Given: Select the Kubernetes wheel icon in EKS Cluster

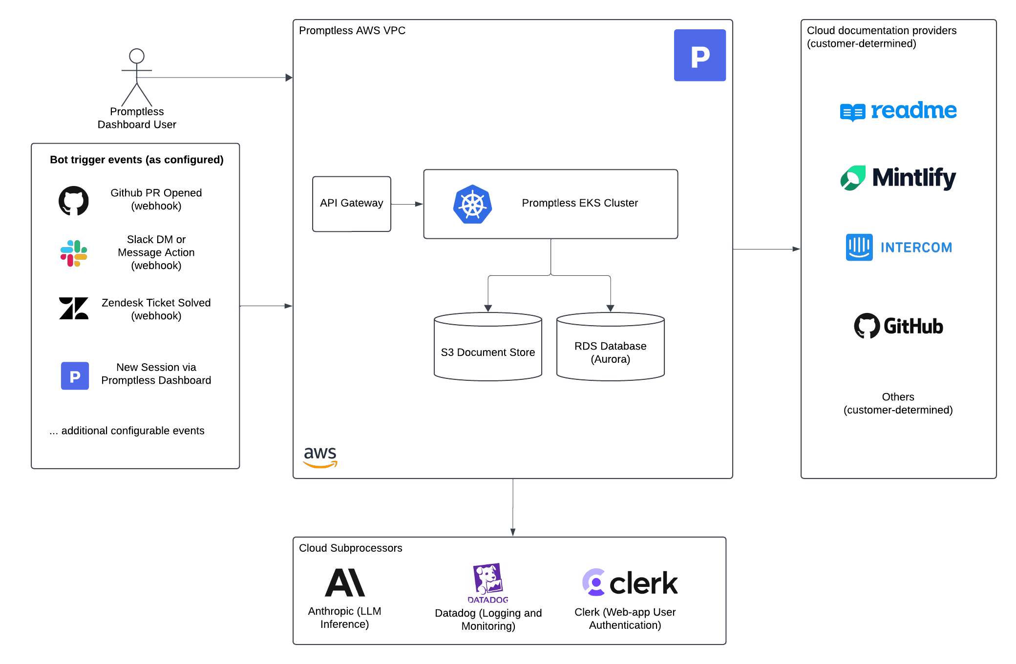Looking at the screenshot, I should [x=472, y=204].
